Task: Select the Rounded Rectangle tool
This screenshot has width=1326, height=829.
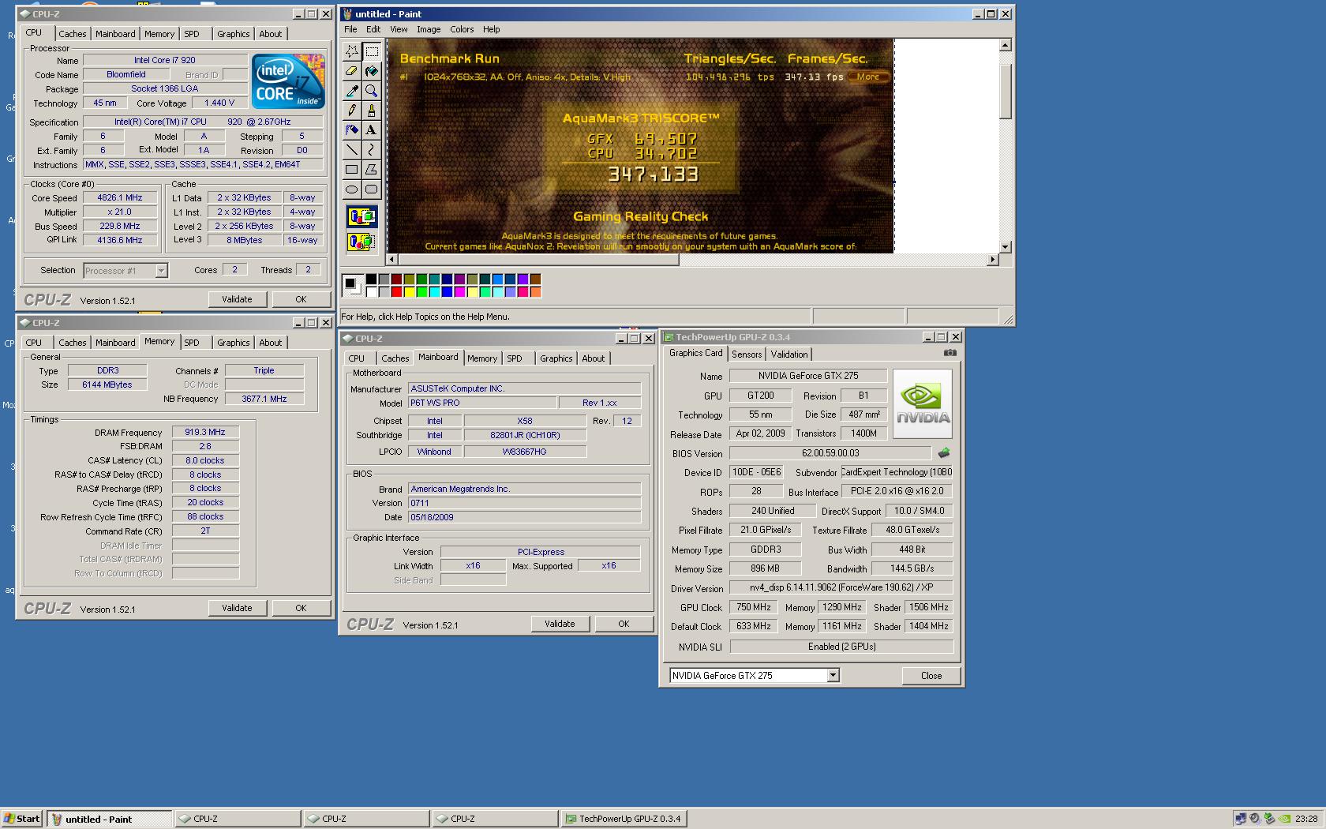Action: click(x=372, y=189)
